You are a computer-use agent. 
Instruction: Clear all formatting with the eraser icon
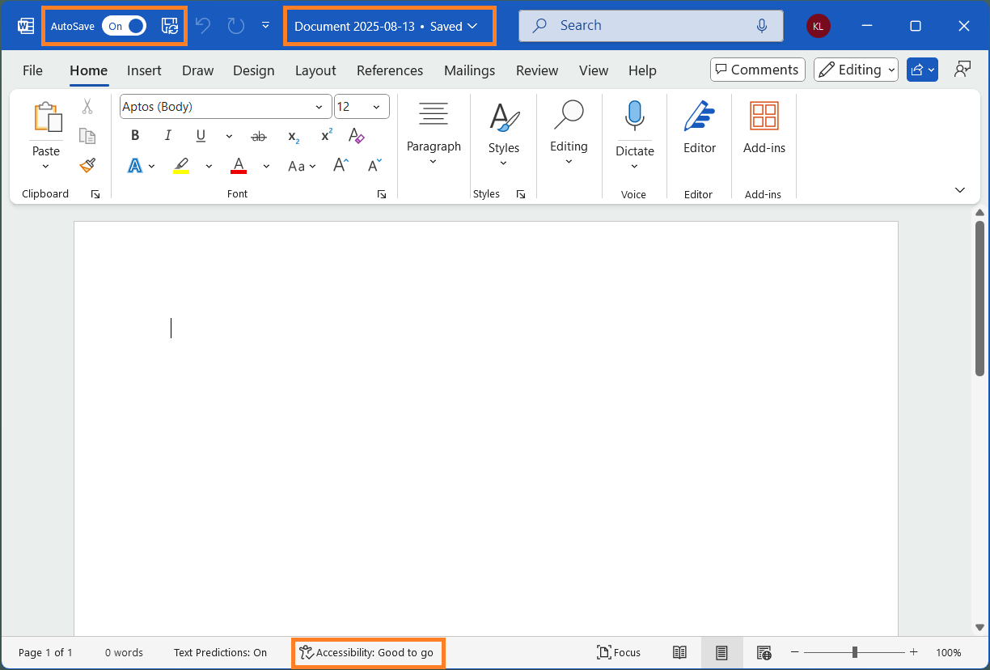(356, 136)
